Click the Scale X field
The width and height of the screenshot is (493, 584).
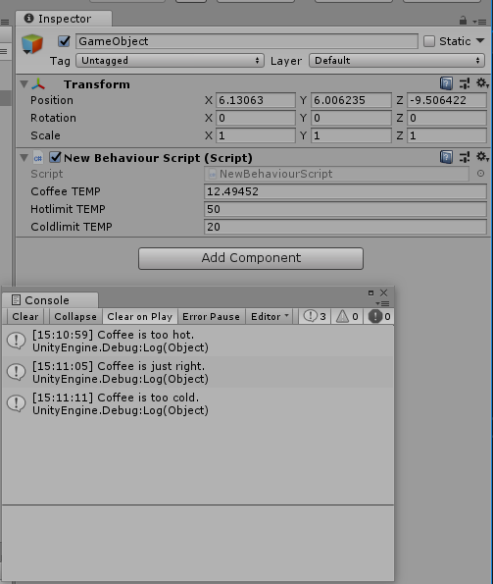tap(256, 135)
